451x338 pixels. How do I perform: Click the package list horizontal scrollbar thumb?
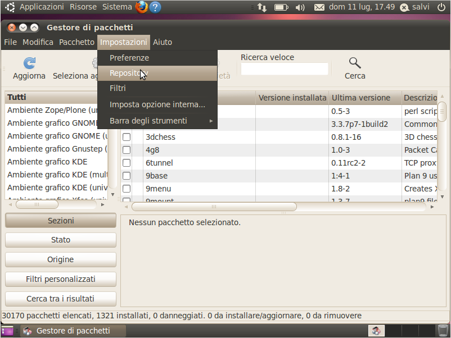coord(214,207)
